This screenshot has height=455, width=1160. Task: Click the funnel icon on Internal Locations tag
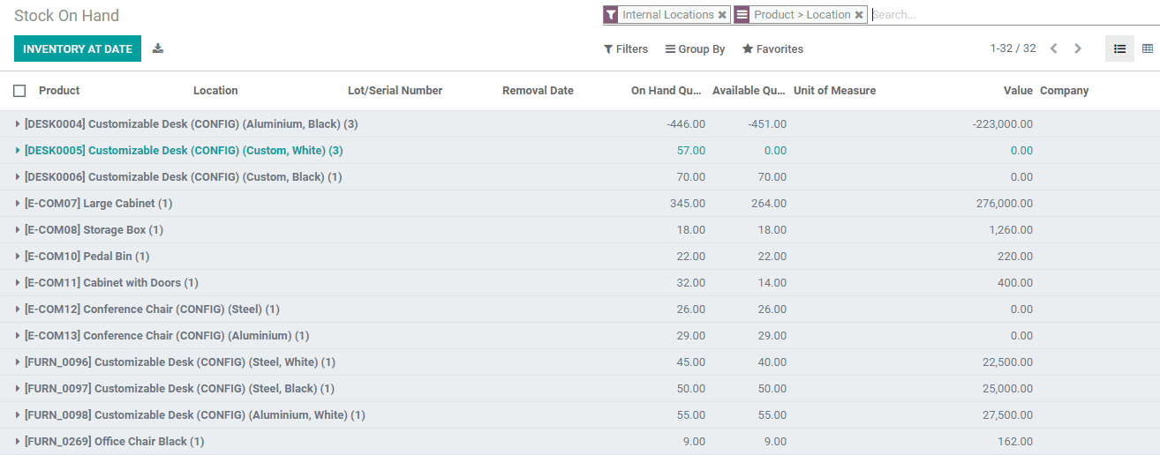coord(611,15)
